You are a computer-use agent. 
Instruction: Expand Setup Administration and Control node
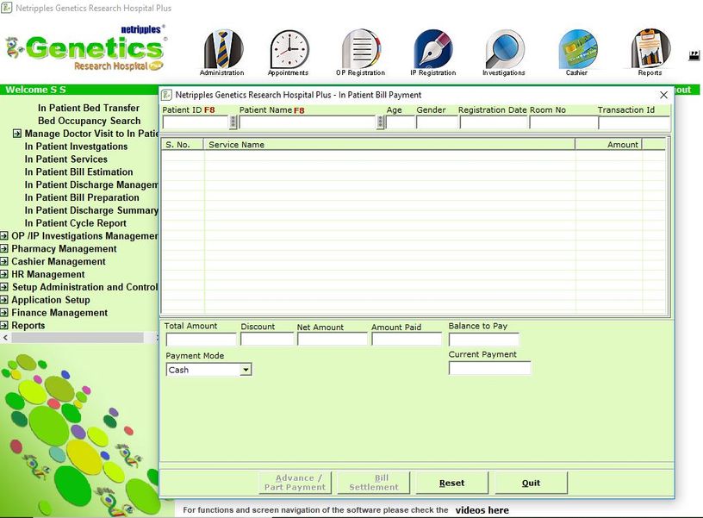tap(4, 287)
